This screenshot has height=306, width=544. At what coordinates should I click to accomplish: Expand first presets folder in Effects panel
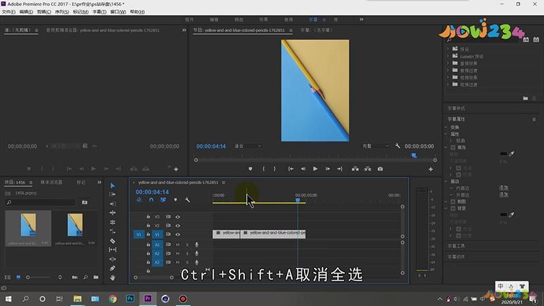pos(448,49)
